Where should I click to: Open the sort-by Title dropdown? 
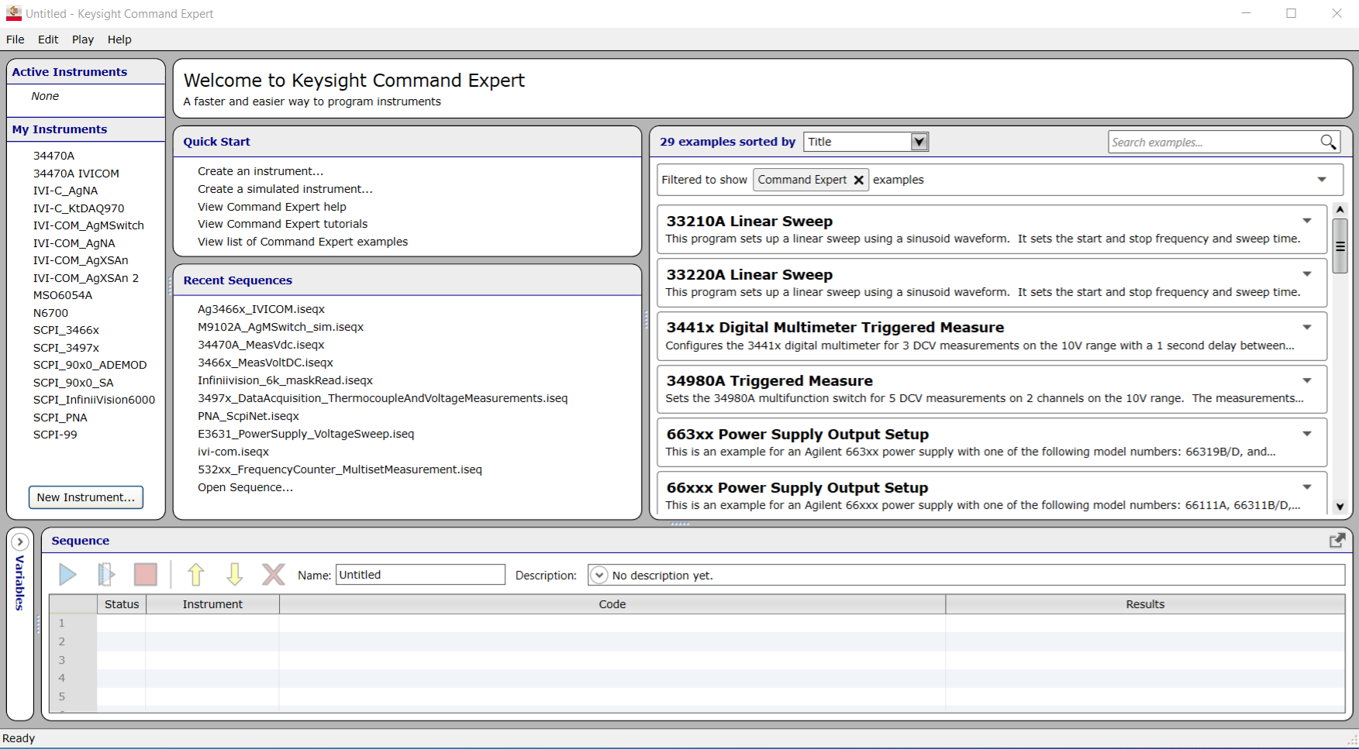pos(919,142)
